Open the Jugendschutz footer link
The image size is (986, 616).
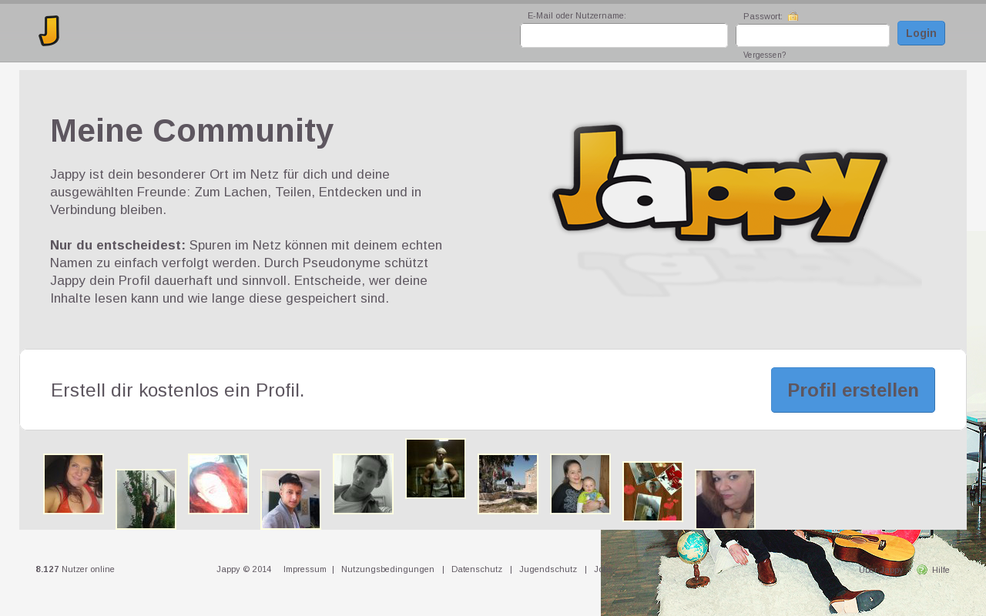coord(548,570)
